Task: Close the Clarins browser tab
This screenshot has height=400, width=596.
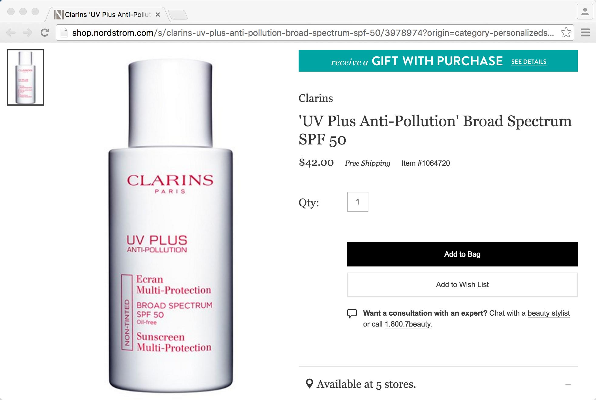Action: (158, 15)
